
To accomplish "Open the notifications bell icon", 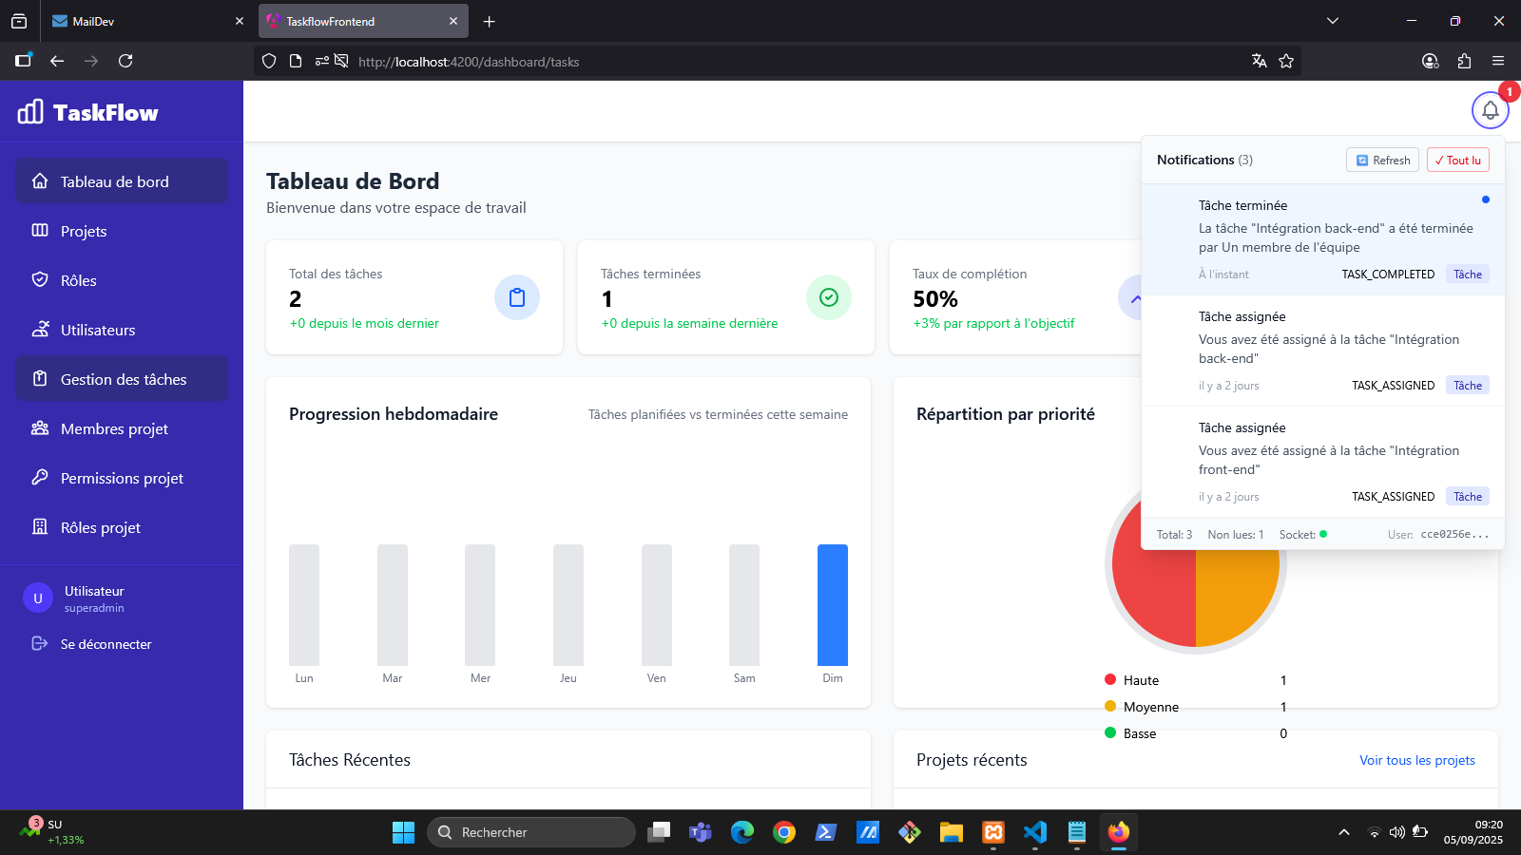I will (1490, 110).
